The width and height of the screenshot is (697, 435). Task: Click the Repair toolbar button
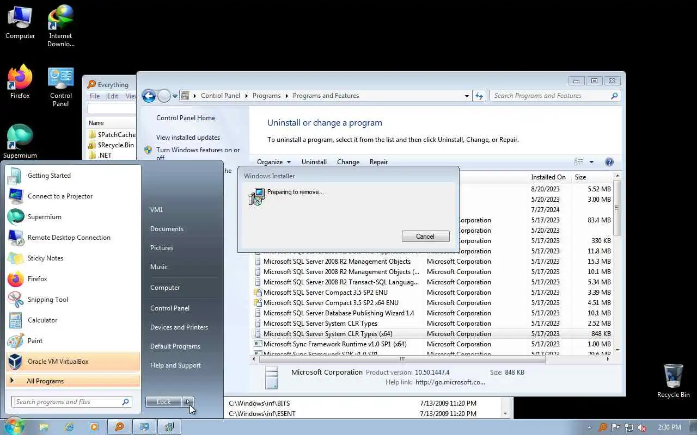coord(378,162)
